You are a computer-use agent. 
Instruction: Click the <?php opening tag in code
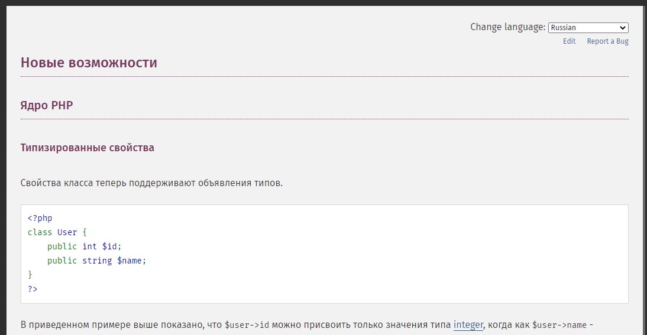point(40,218)
